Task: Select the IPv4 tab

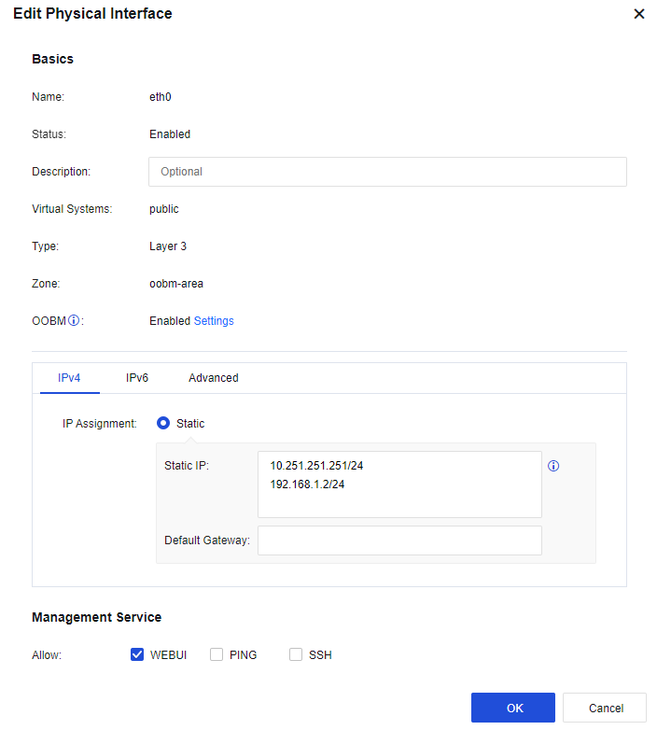Action: (69, 378)
